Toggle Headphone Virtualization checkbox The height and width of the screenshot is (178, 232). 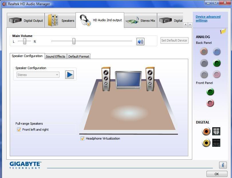point(82,138)
